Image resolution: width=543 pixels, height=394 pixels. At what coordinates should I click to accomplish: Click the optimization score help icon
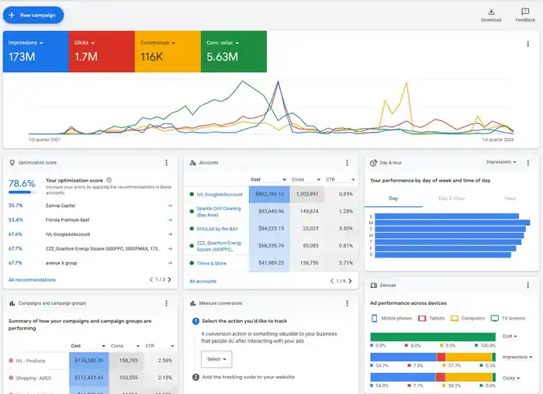click(x=109, y=180)
